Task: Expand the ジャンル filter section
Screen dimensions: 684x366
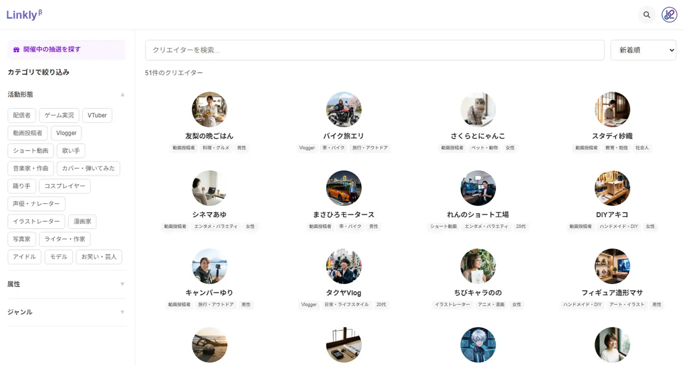Action: pyautogui.click(x=122, y=312)
